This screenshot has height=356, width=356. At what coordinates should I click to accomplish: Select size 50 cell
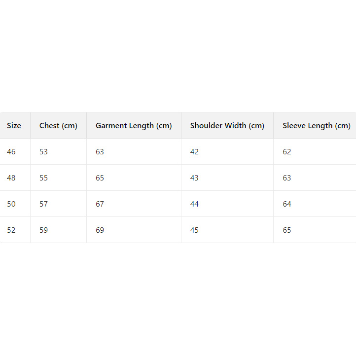(11, 204)
